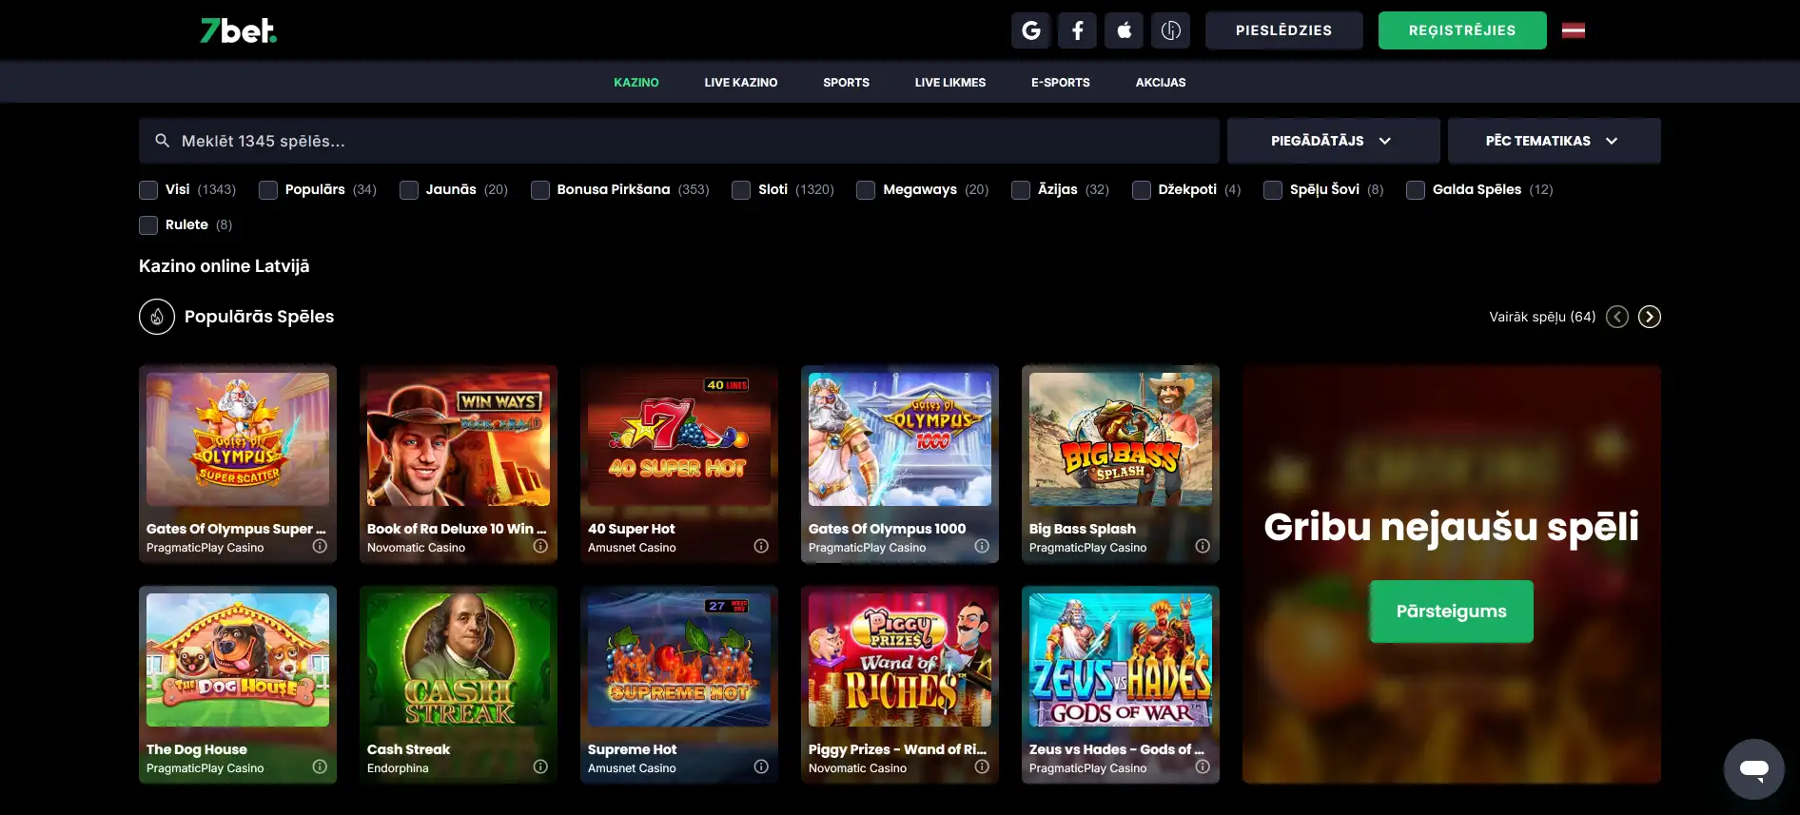1800x815 pixels.
Task: Open Vairāk spēļu (64) link
Action: [x=1542, y=317]
